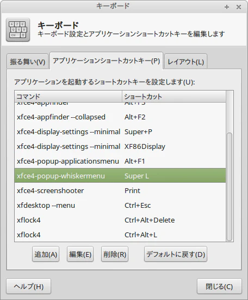Click the plus icon in the title bar
This screenshot has width=248, height=300.
click(227, 7)
